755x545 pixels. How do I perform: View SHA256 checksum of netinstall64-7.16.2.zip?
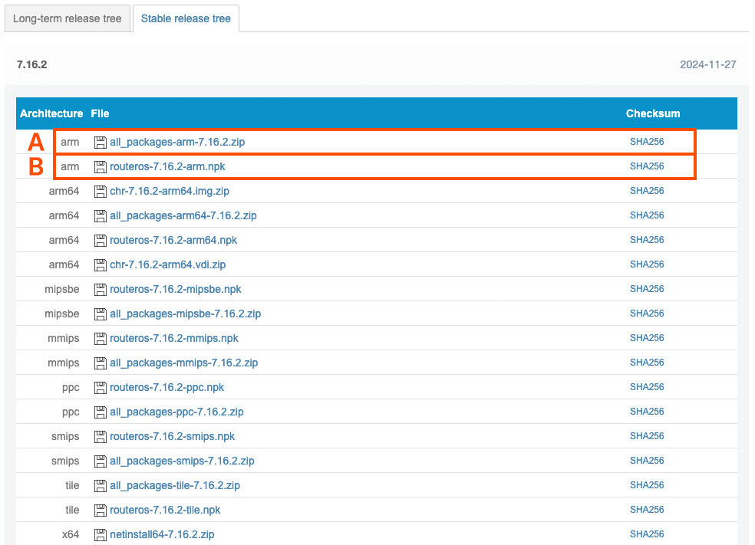(647, 534)
